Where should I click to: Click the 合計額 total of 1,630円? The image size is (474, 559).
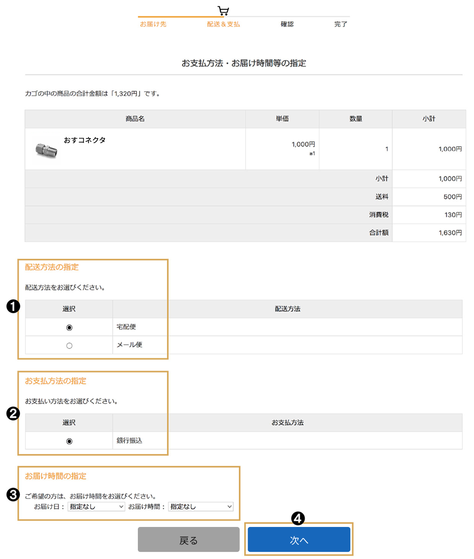point(450,233)
